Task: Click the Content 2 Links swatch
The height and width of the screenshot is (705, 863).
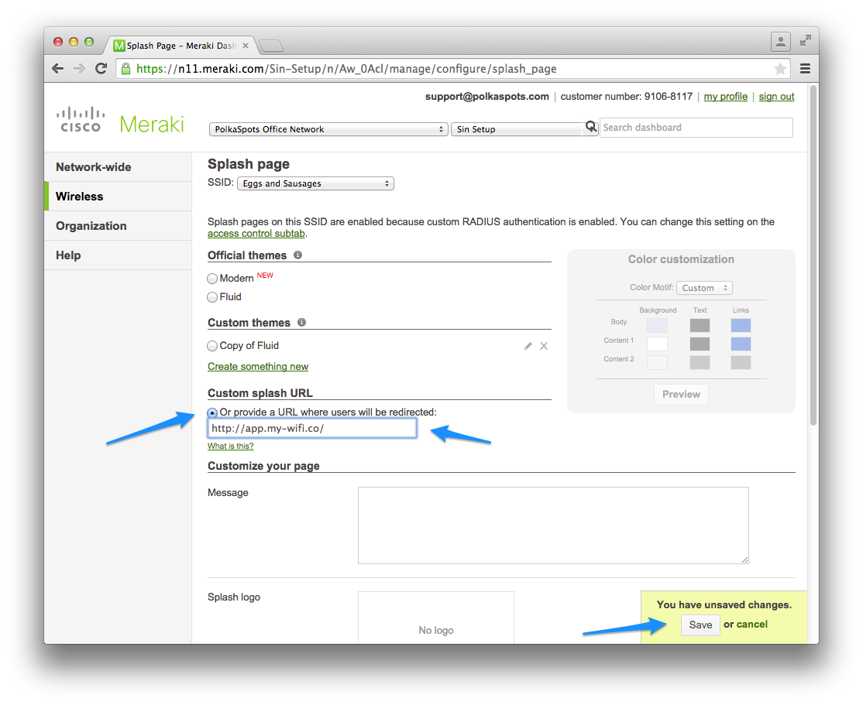Action: [741, 362]
